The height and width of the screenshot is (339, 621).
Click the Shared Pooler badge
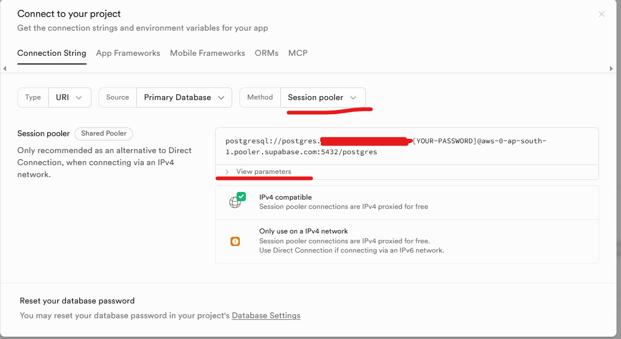click(x=104, y=133)
